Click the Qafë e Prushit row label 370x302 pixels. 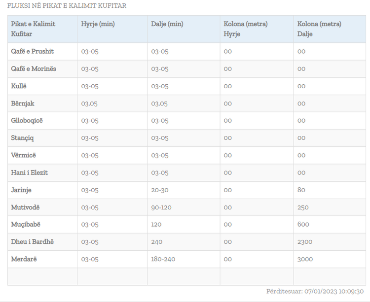[33, 51]
